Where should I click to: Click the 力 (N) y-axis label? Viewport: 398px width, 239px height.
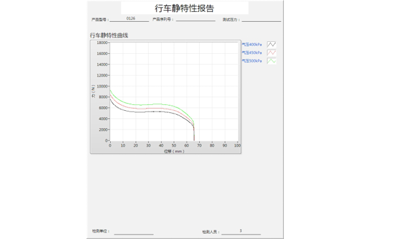[93, 92]
